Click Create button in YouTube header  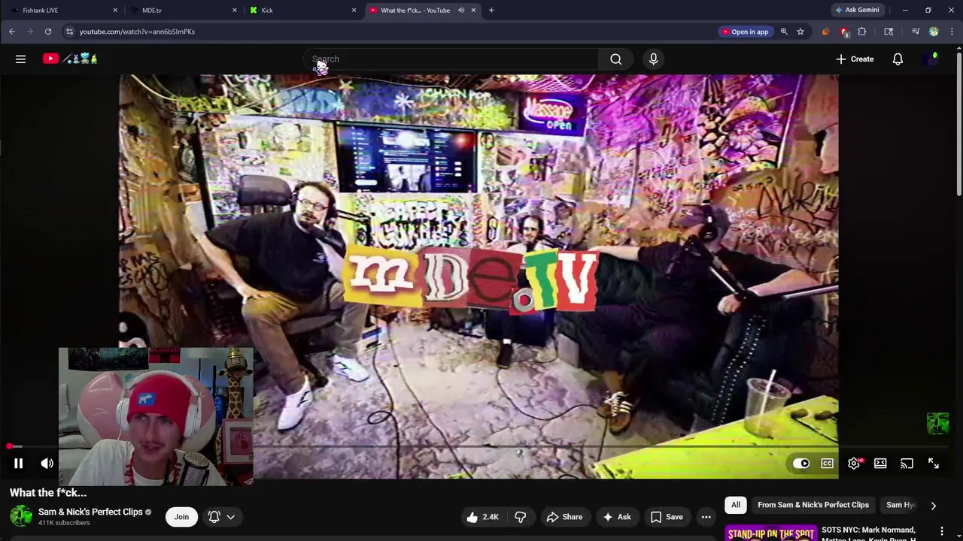tap(855, 59)
